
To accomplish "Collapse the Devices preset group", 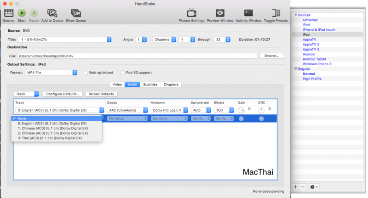I will point(296,15).
